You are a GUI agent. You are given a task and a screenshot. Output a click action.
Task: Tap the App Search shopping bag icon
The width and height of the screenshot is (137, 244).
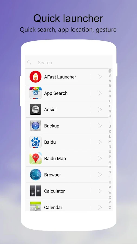(35, 93)
